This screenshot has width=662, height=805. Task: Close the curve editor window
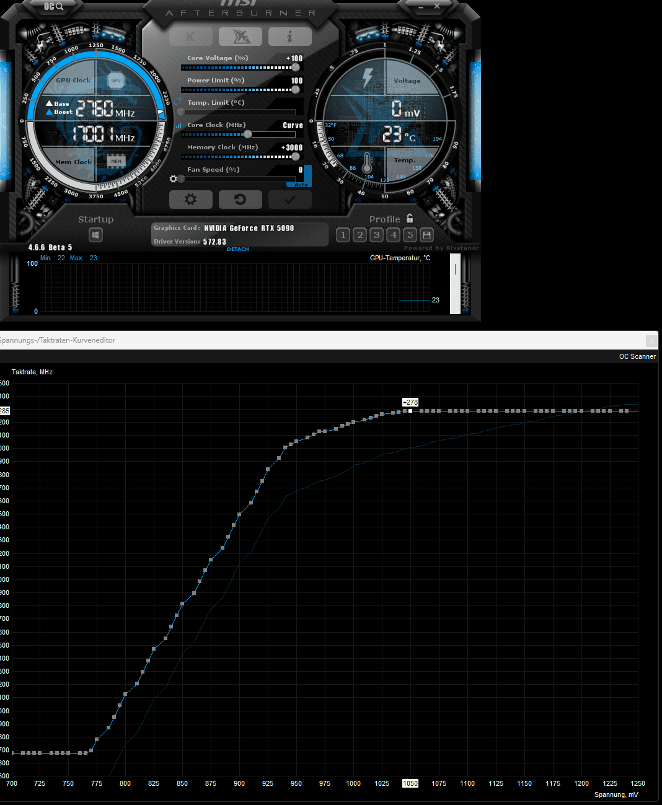tap(651, 340)
